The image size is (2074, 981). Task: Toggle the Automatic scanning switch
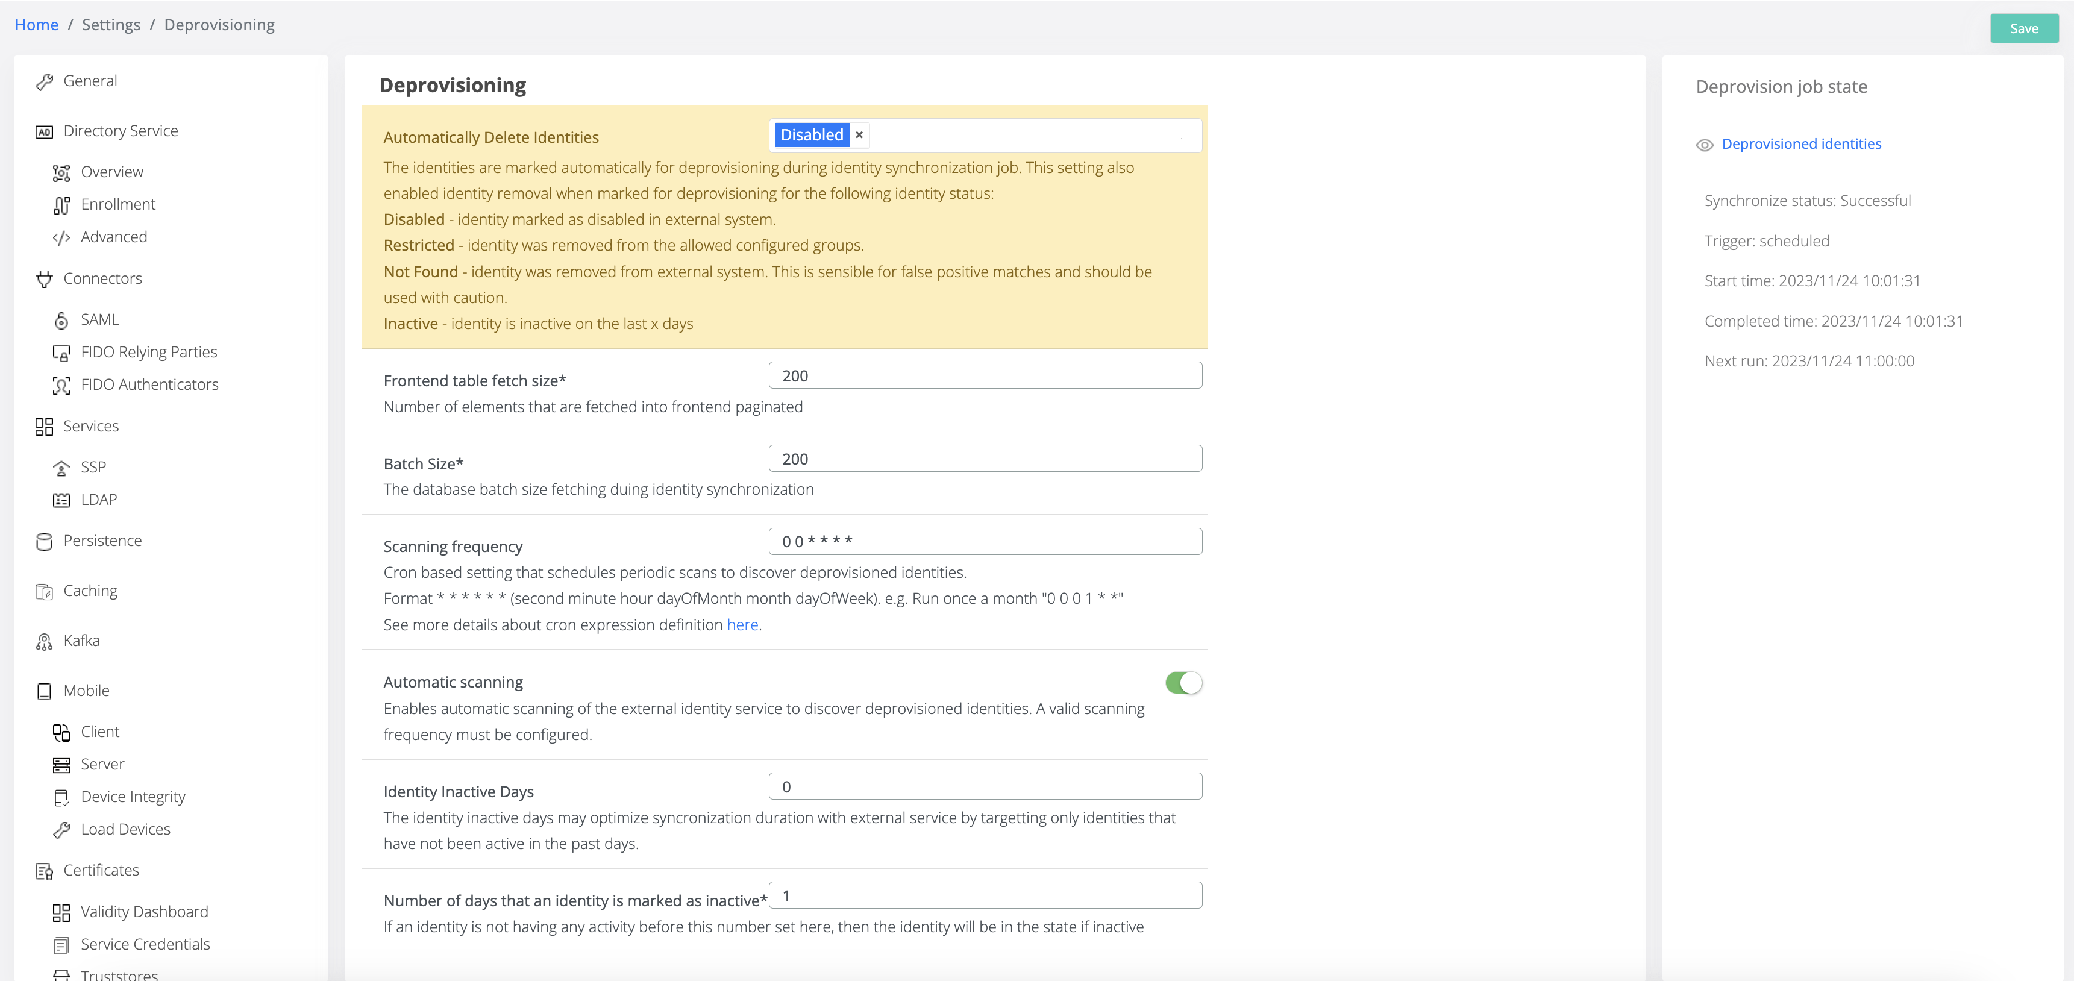[1183, 683]
